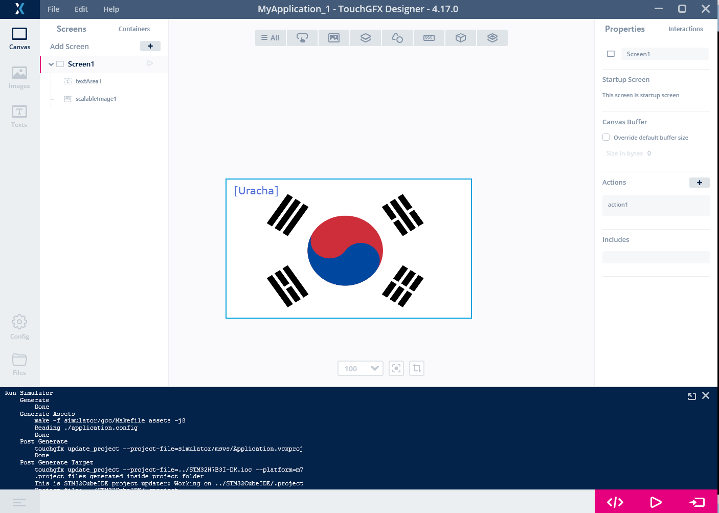Detach the log output panel
This screenshot has width=719, height=513.
coord(692,396)
